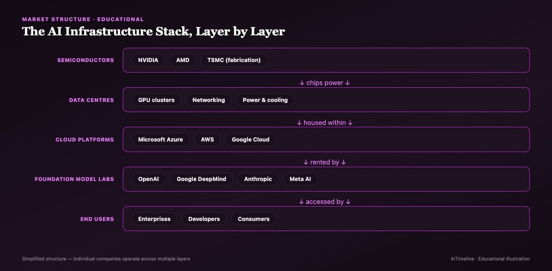The height and width of the screenshot is (271, 552).
Task: Click the Meta AI pill
Action: [x=300, y=179]
